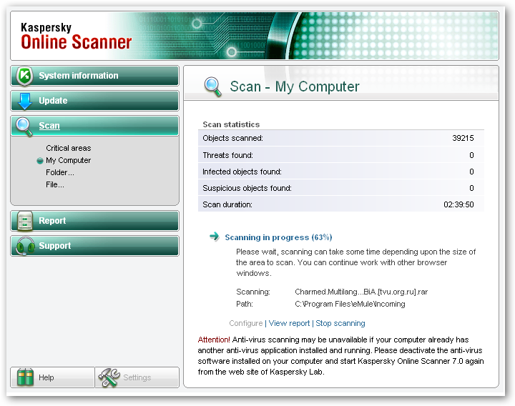Expand the Report section
The height and width of the screenshot is (406, 515).
tap(52, 221)
